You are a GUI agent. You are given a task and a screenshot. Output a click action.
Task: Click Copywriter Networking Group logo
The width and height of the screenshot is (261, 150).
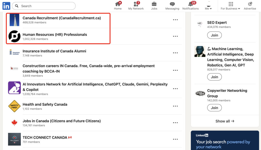coord(200,94)
